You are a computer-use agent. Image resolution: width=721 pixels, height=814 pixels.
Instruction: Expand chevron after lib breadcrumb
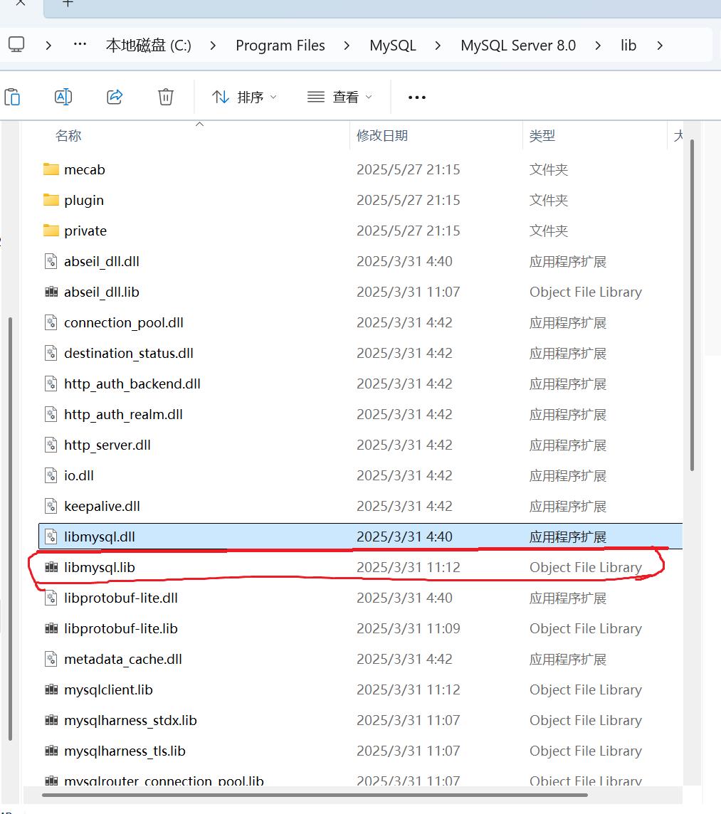[660, 46]
